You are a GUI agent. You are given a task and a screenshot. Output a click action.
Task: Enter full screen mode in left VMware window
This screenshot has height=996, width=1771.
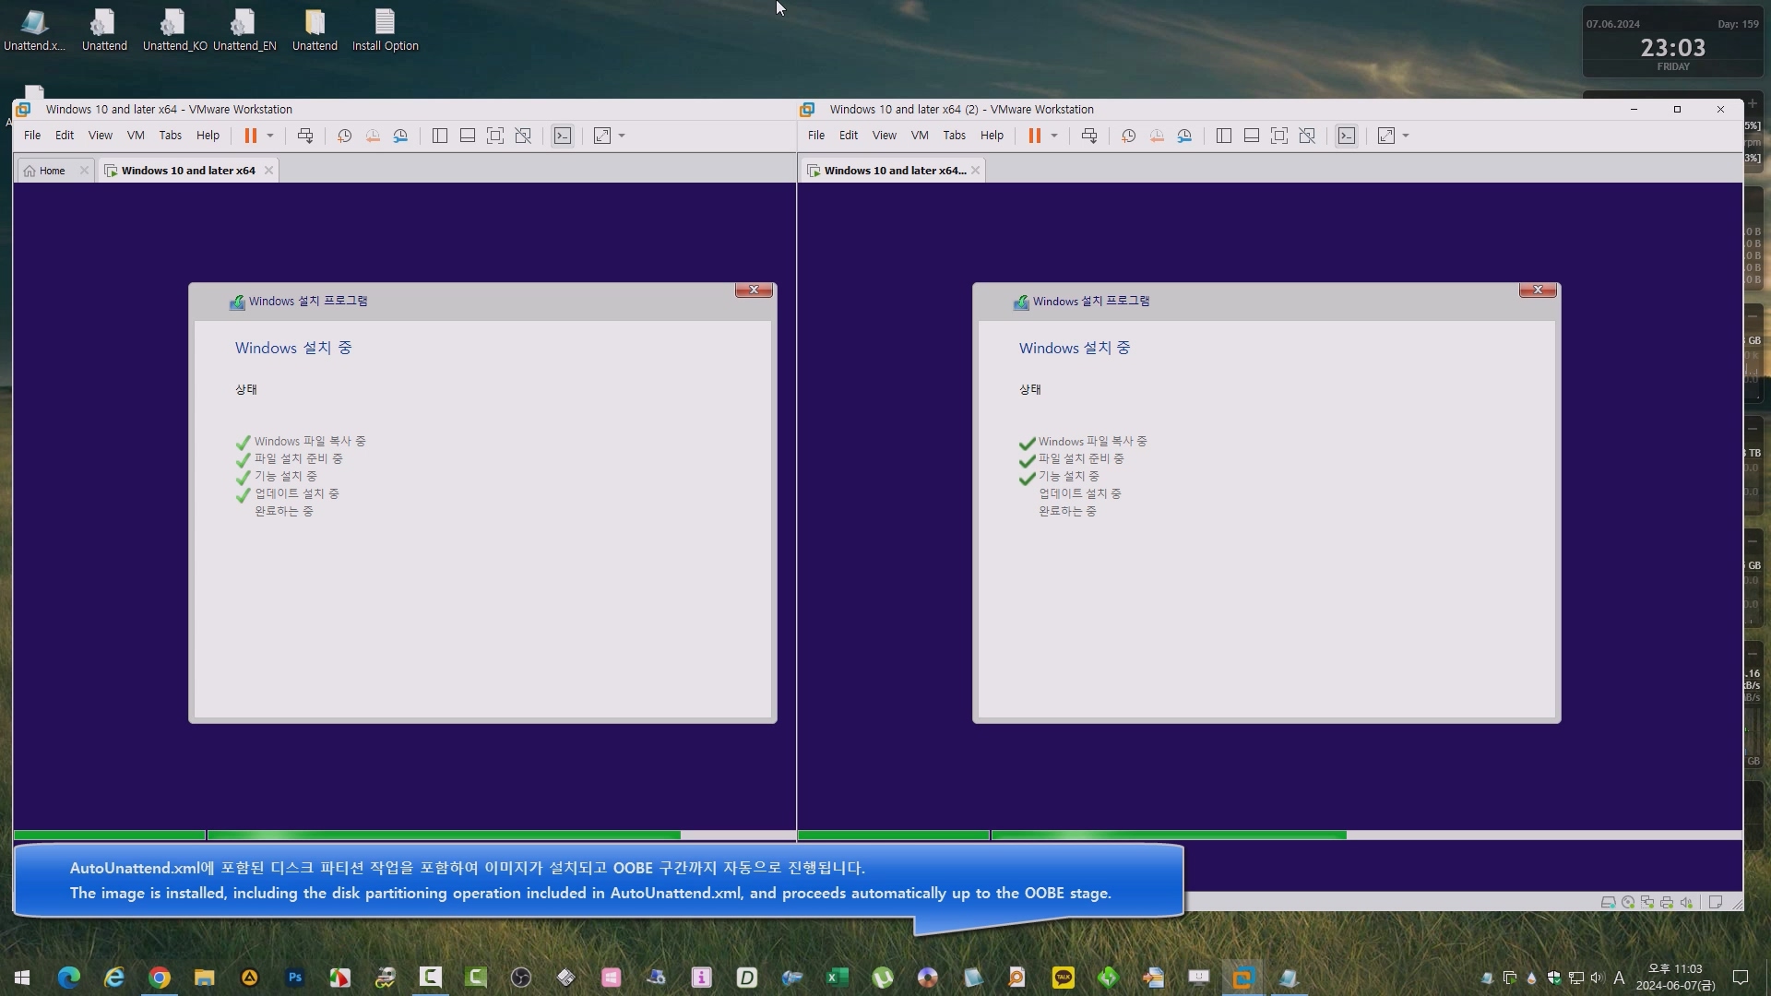[495, 136]
